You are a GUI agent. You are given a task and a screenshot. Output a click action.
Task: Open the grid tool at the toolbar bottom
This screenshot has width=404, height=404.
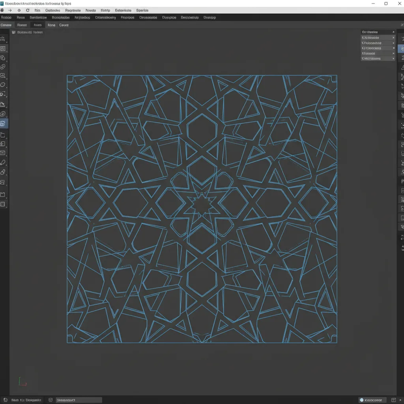[4, 204]
